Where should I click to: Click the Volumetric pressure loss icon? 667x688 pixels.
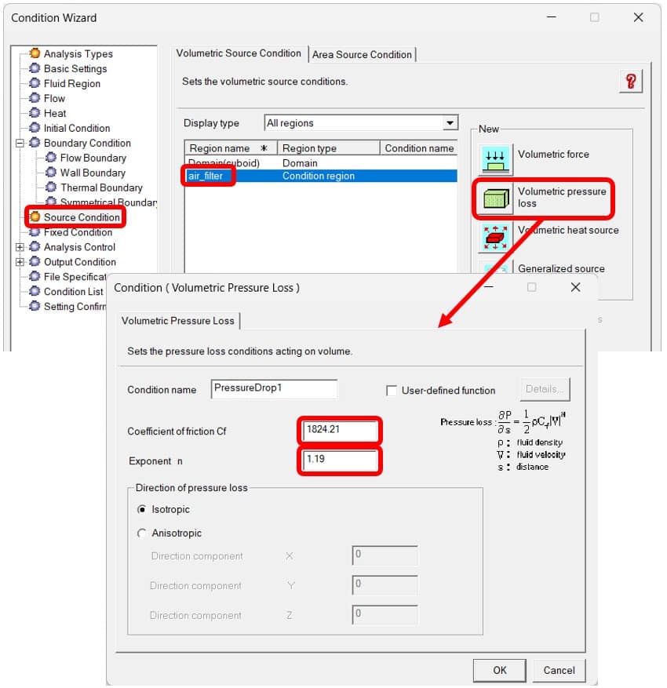click(495, 198)
